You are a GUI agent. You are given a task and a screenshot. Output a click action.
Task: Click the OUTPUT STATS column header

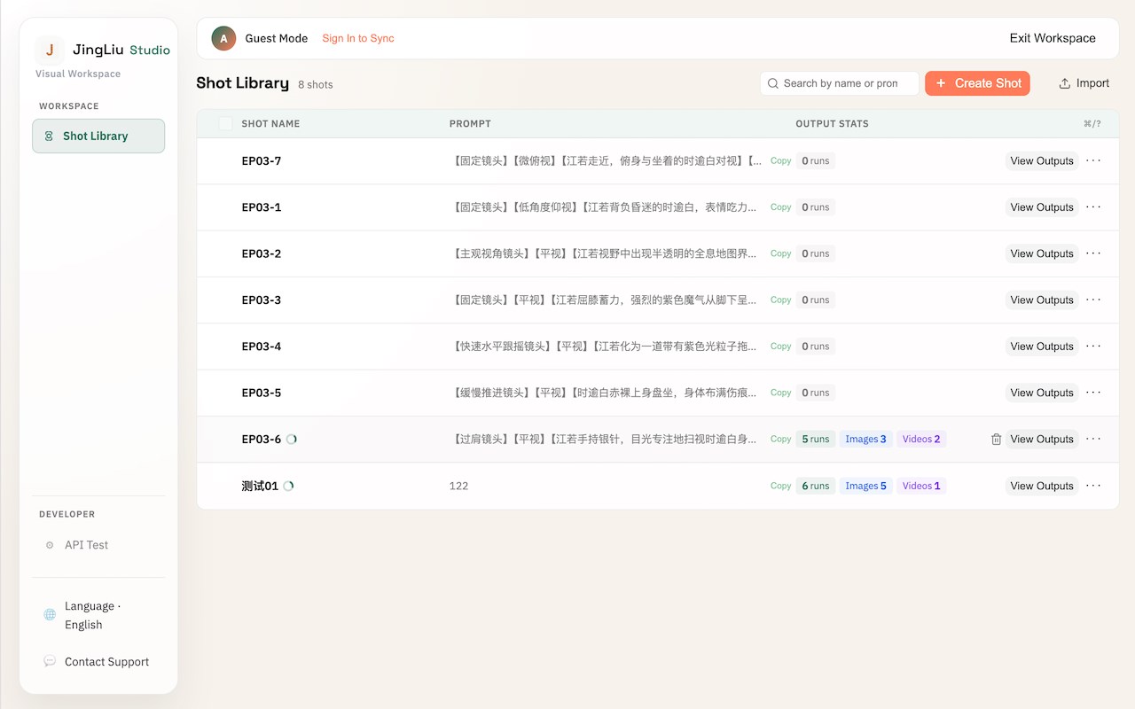832,123
